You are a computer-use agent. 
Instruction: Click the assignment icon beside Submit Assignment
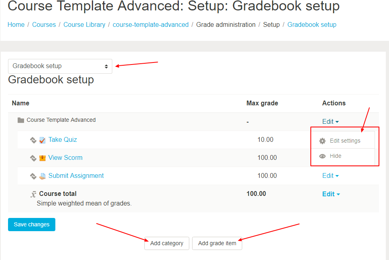point(43,176)
